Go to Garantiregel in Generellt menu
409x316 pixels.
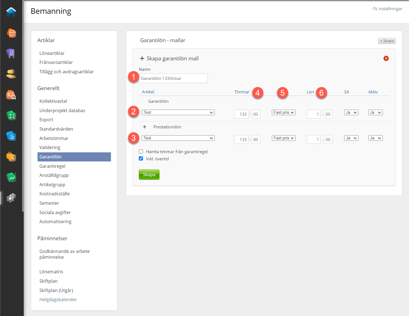pos(52,166)
